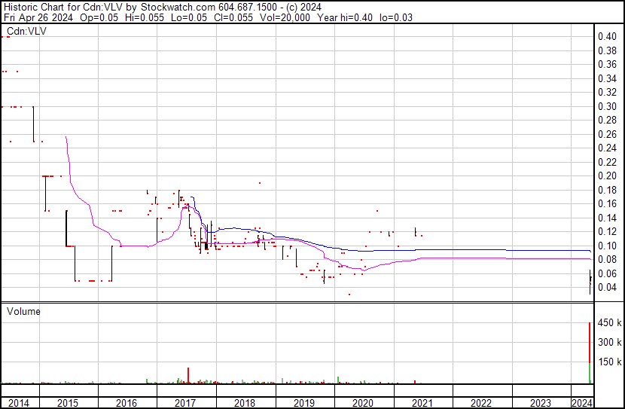Click the 0.04 price axis label
This screenshot has width=625, height=409.
(607, 288)
